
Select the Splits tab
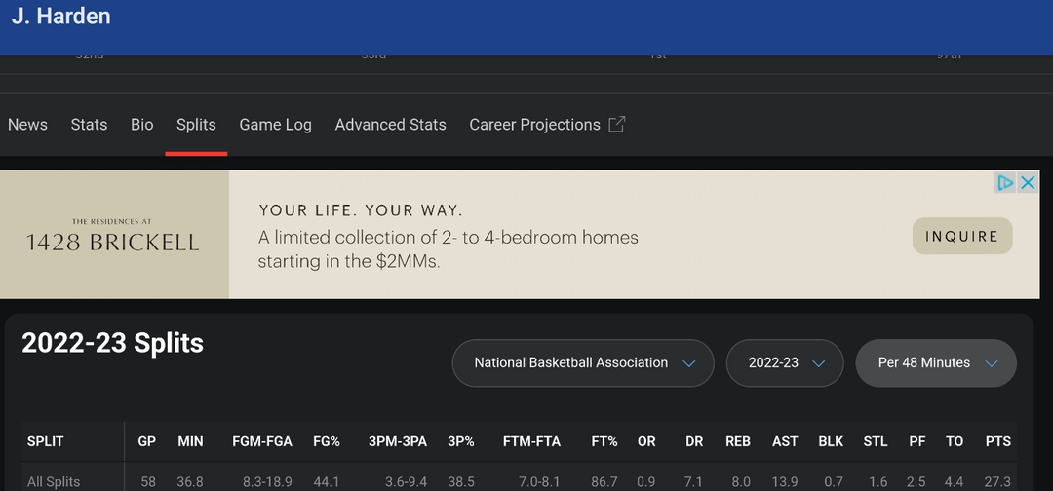pyautogui.click(x=196, y=125)
